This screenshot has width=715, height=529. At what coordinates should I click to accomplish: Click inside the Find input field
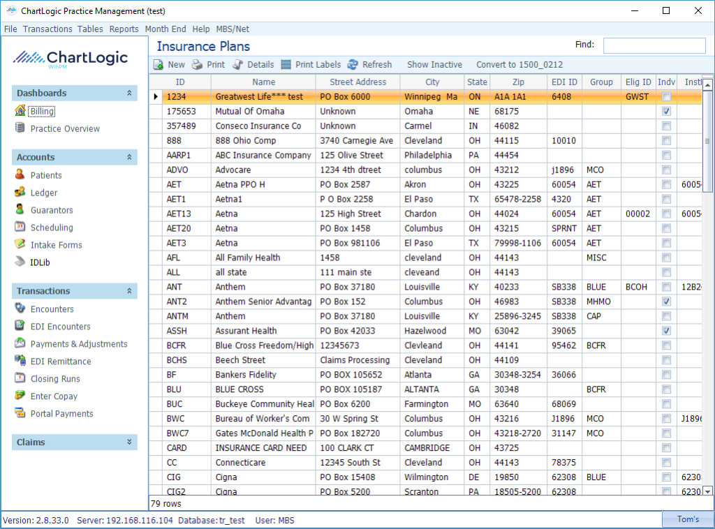point(653,45)
